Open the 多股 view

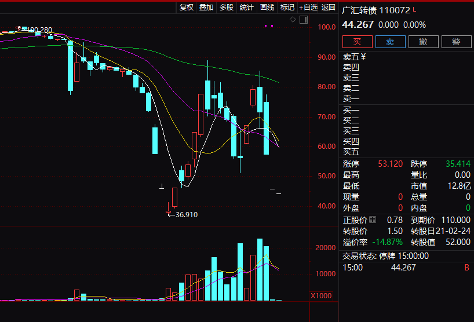click(227, 8)
